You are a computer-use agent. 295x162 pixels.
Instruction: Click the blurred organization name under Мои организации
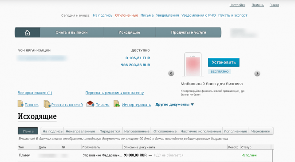tap(42, 58)
